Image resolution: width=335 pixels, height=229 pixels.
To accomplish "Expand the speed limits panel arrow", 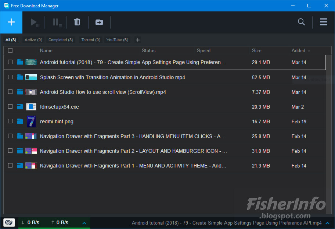I will click(x=84, y=223).
